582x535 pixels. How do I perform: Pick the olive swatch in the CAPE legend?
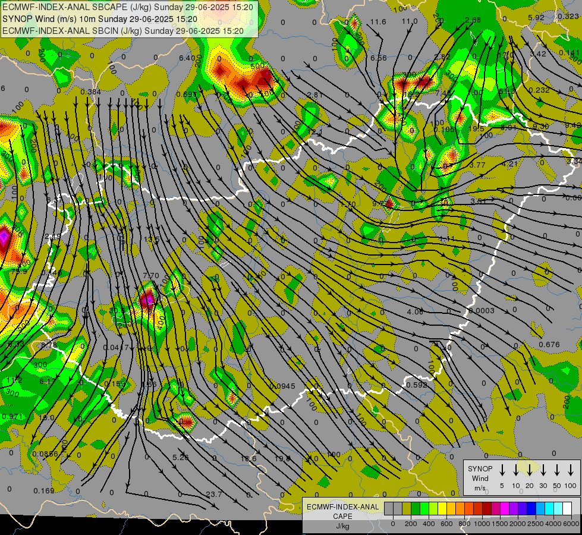pos(407,509)
